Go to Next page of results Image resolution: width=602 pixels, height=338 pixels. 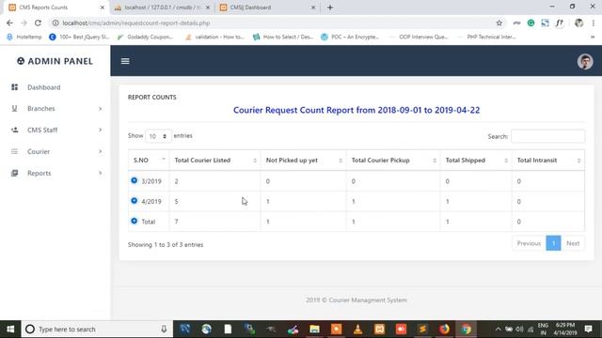(x=573, y=243)
